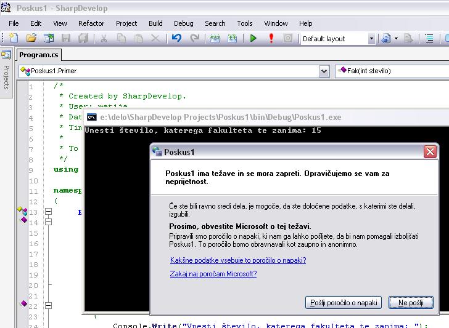The width and height of the screenshot is (449, 328).
Task: Click the 'Created by SharpDevelop.' comment line
Action: coord(127,96)
